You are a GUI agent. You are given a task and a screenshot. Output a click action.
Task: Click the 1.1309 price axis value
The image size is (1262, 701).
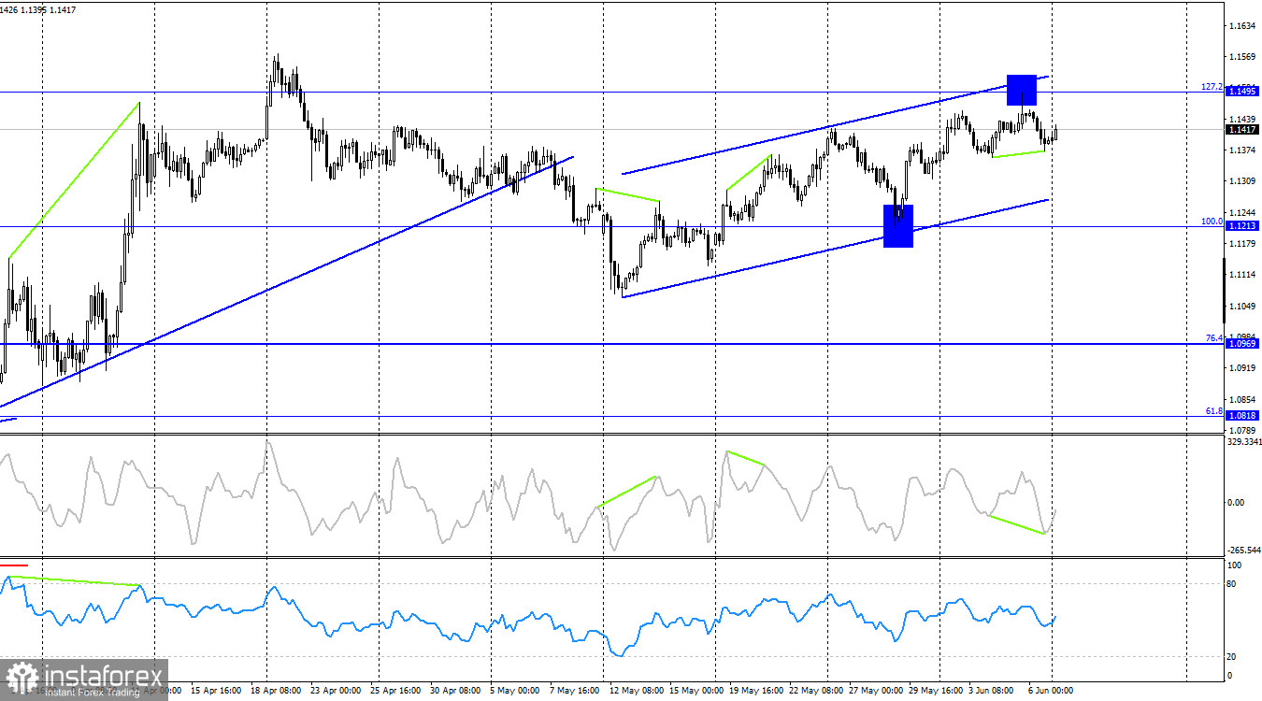pos(1242,181)
